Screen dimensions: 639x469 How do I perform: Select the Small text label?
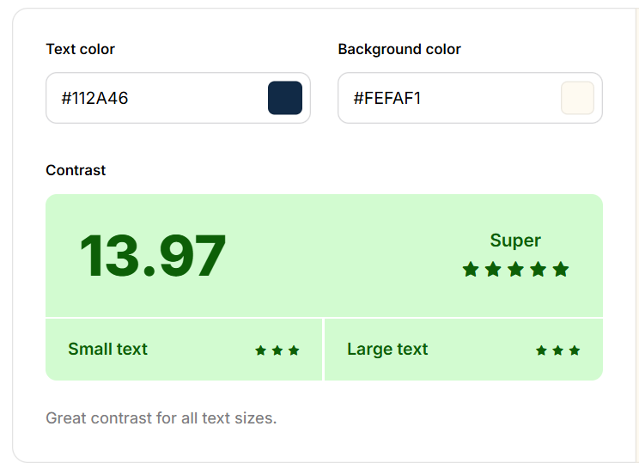click(107, 350)
